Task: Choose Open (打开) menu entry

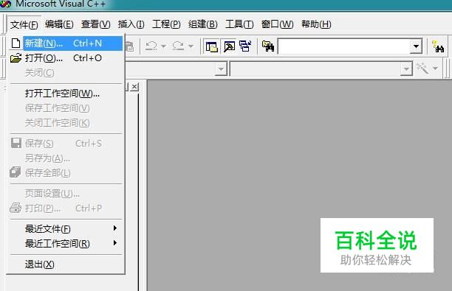Action: [66, 58]
